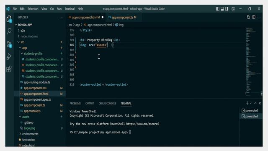Viewport: 268px width, 151px height.
Task: Open the Help menu
Action: [x=80, y=9]
